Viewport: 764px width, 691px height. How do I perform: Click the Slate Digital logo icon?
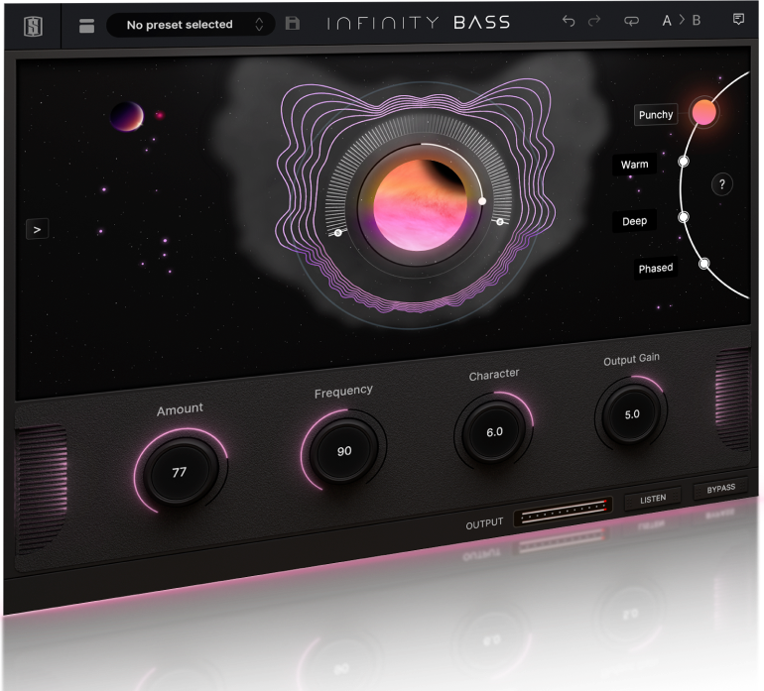[x=33, y=24]
